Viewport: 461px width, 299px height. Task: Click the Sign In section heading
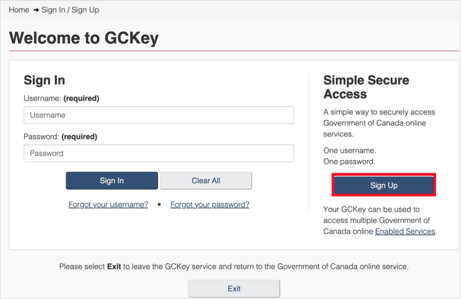click(44, 80)
